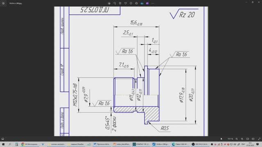The width and height of the screenshot is (262, 147).
Task: Open the Windows Start menu
Action: click(3, 144)
